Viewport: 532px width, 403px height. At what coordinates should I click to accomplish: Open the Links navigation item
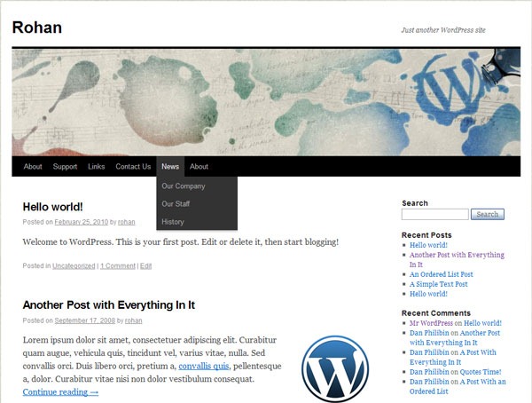coord(97,167)
